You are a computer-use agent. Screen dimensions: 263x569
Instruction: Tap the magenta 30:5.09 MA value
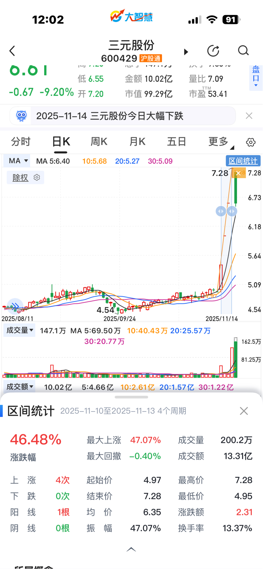(x=160, y=161)
